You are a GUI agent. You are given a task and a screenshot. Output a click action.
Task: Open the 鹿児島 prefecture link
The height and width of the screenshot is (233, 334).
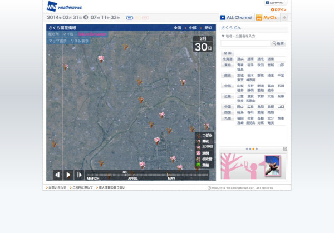[x=250, y=123]
